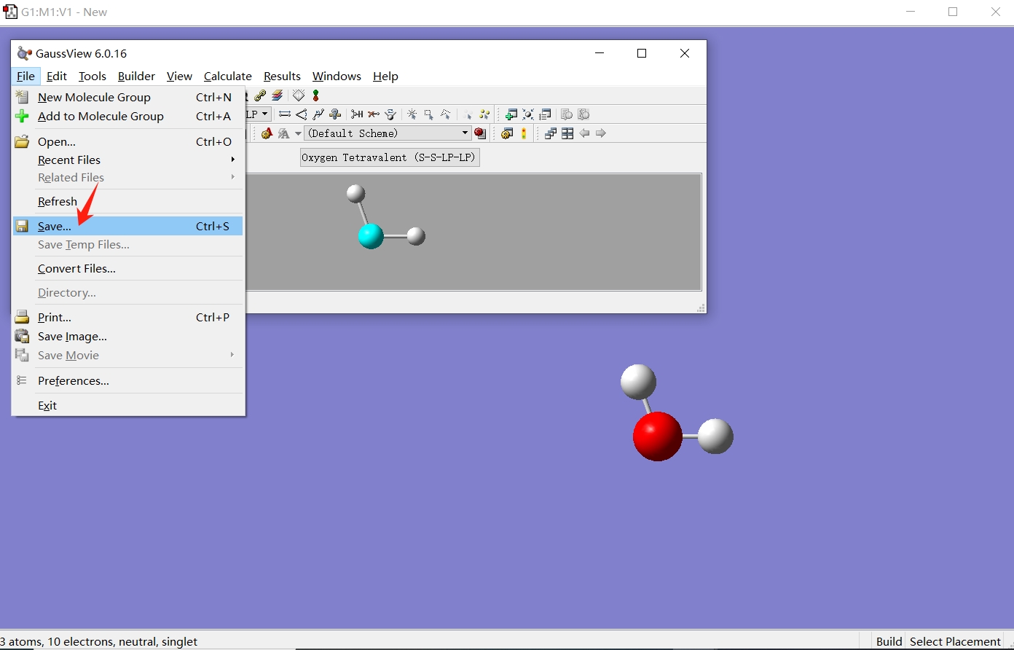Click the Build status bar label
This screenshot has height=650, width=1014.
[889, 641]
